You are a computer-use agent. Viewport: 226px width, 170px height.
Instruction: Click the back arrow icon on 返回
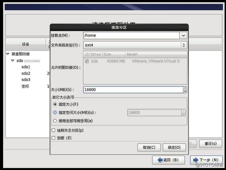160,160
